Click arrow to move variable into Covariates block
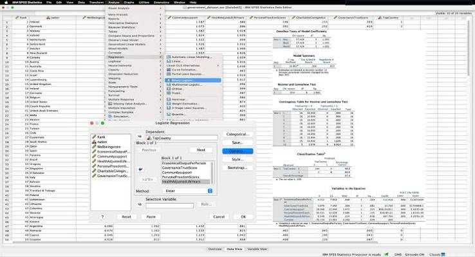This screenshot has width=475, height=257. click(x=140, y=169)
